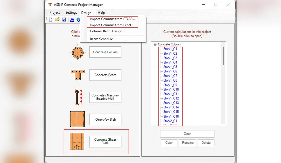
Task: Click the Concrete Shear Wall button
Action: (106, 141)
